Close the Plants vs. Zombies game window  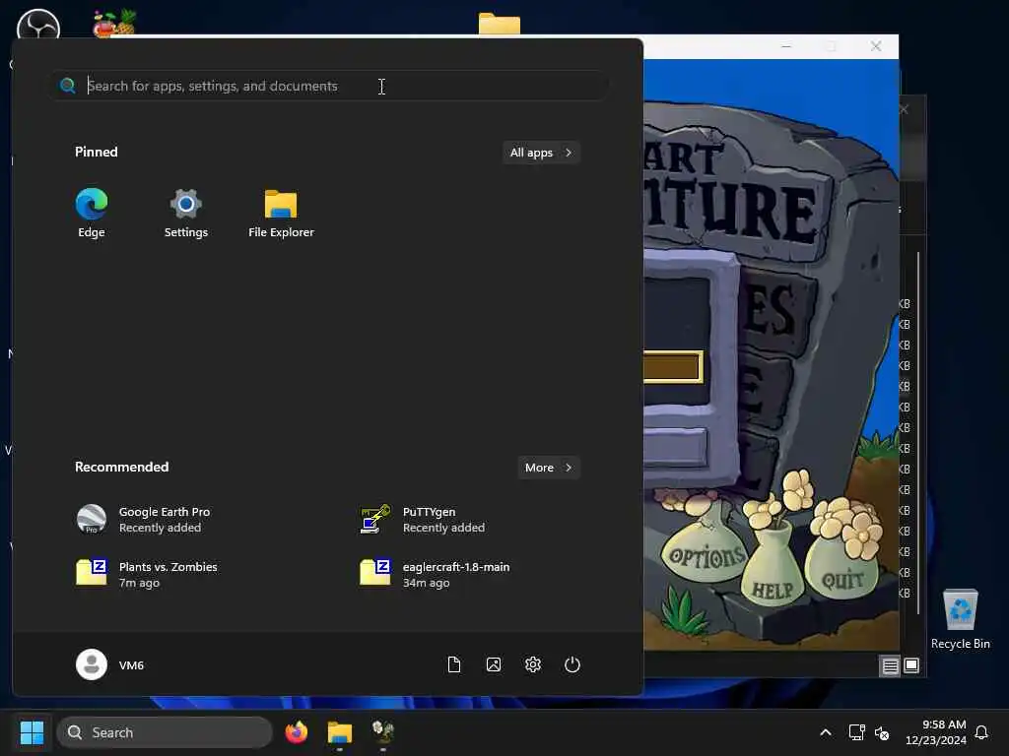(x=876, y=46)
